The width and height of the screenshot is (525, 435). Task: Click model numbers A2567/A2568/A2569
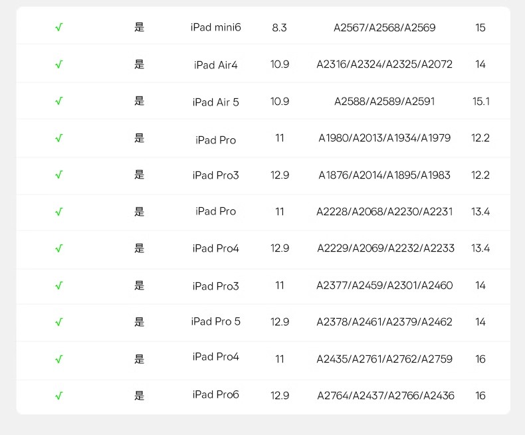click(384, 27)
